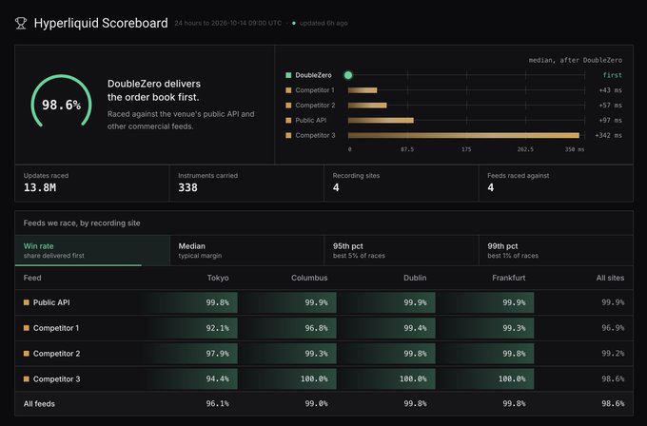This screenshot has height=426, width=647.
Task: Click the Columbus column header
Action: click(309, 278)
